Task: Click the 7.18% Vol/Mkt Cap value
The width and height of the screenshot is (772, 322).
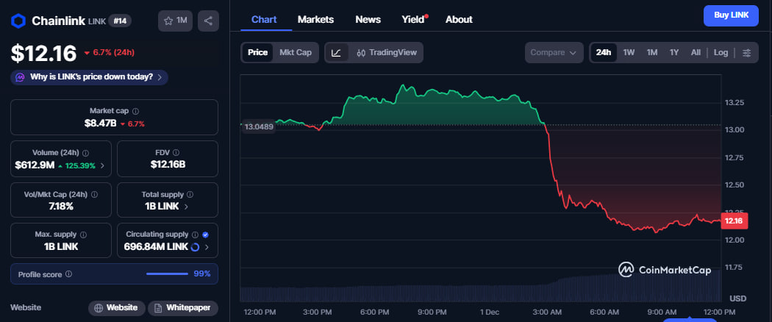Action: (60, 207)
